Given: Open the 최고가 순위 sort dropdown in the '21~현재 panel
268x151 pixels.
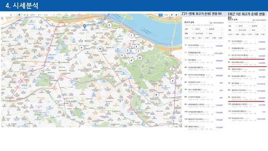Looking at the screenshot, I should 201,34.
